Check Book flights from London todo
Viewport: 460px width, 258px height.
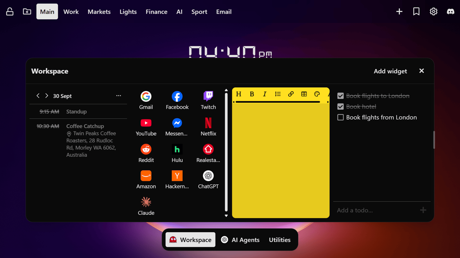pyautogui.click(x=340, y=117)
